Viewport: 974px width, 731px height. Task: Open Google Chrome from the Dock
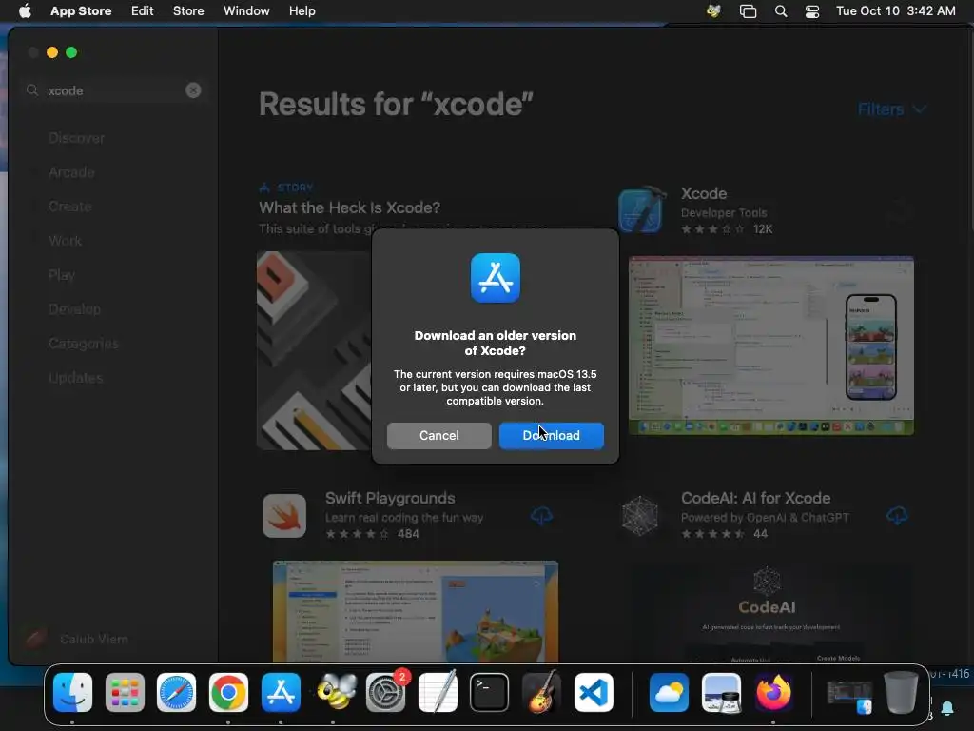click(x=228, y=693)
